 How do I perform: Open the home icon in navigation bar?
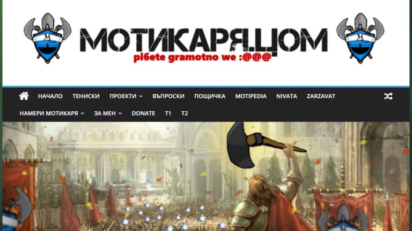24,96
